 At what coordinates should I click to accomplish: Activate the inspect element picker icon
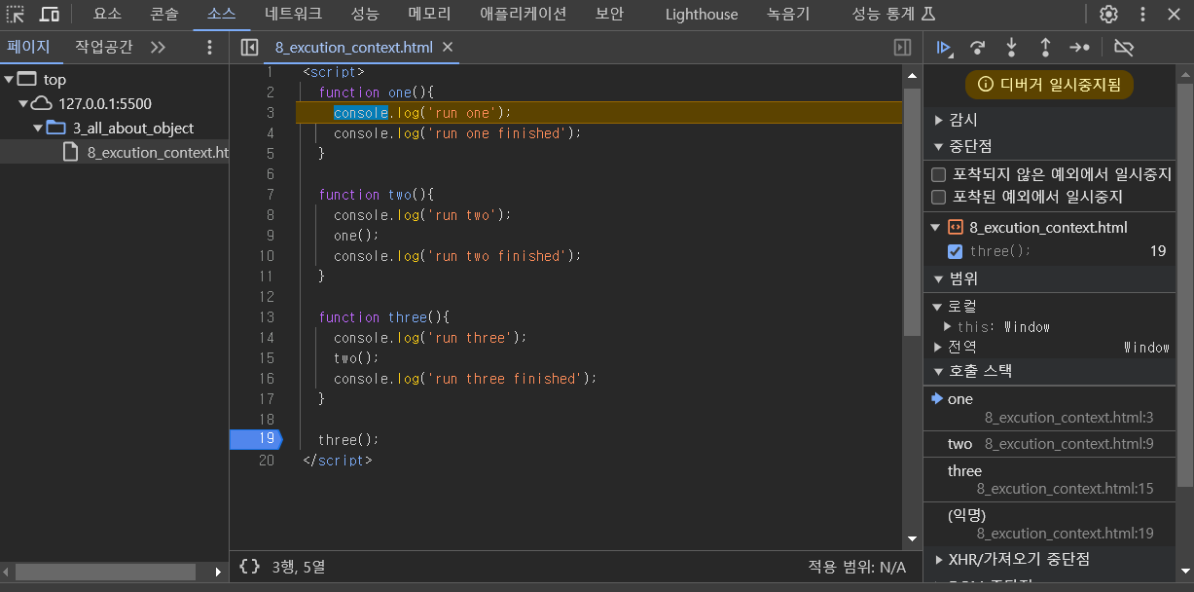(16, 15)
